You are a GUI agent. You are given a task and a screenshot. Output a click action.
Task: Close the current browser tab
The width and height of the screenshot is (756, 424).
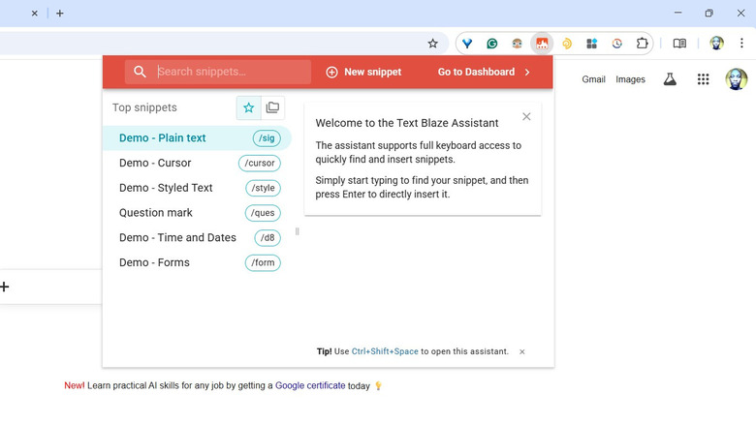click(x=34, y=14)
